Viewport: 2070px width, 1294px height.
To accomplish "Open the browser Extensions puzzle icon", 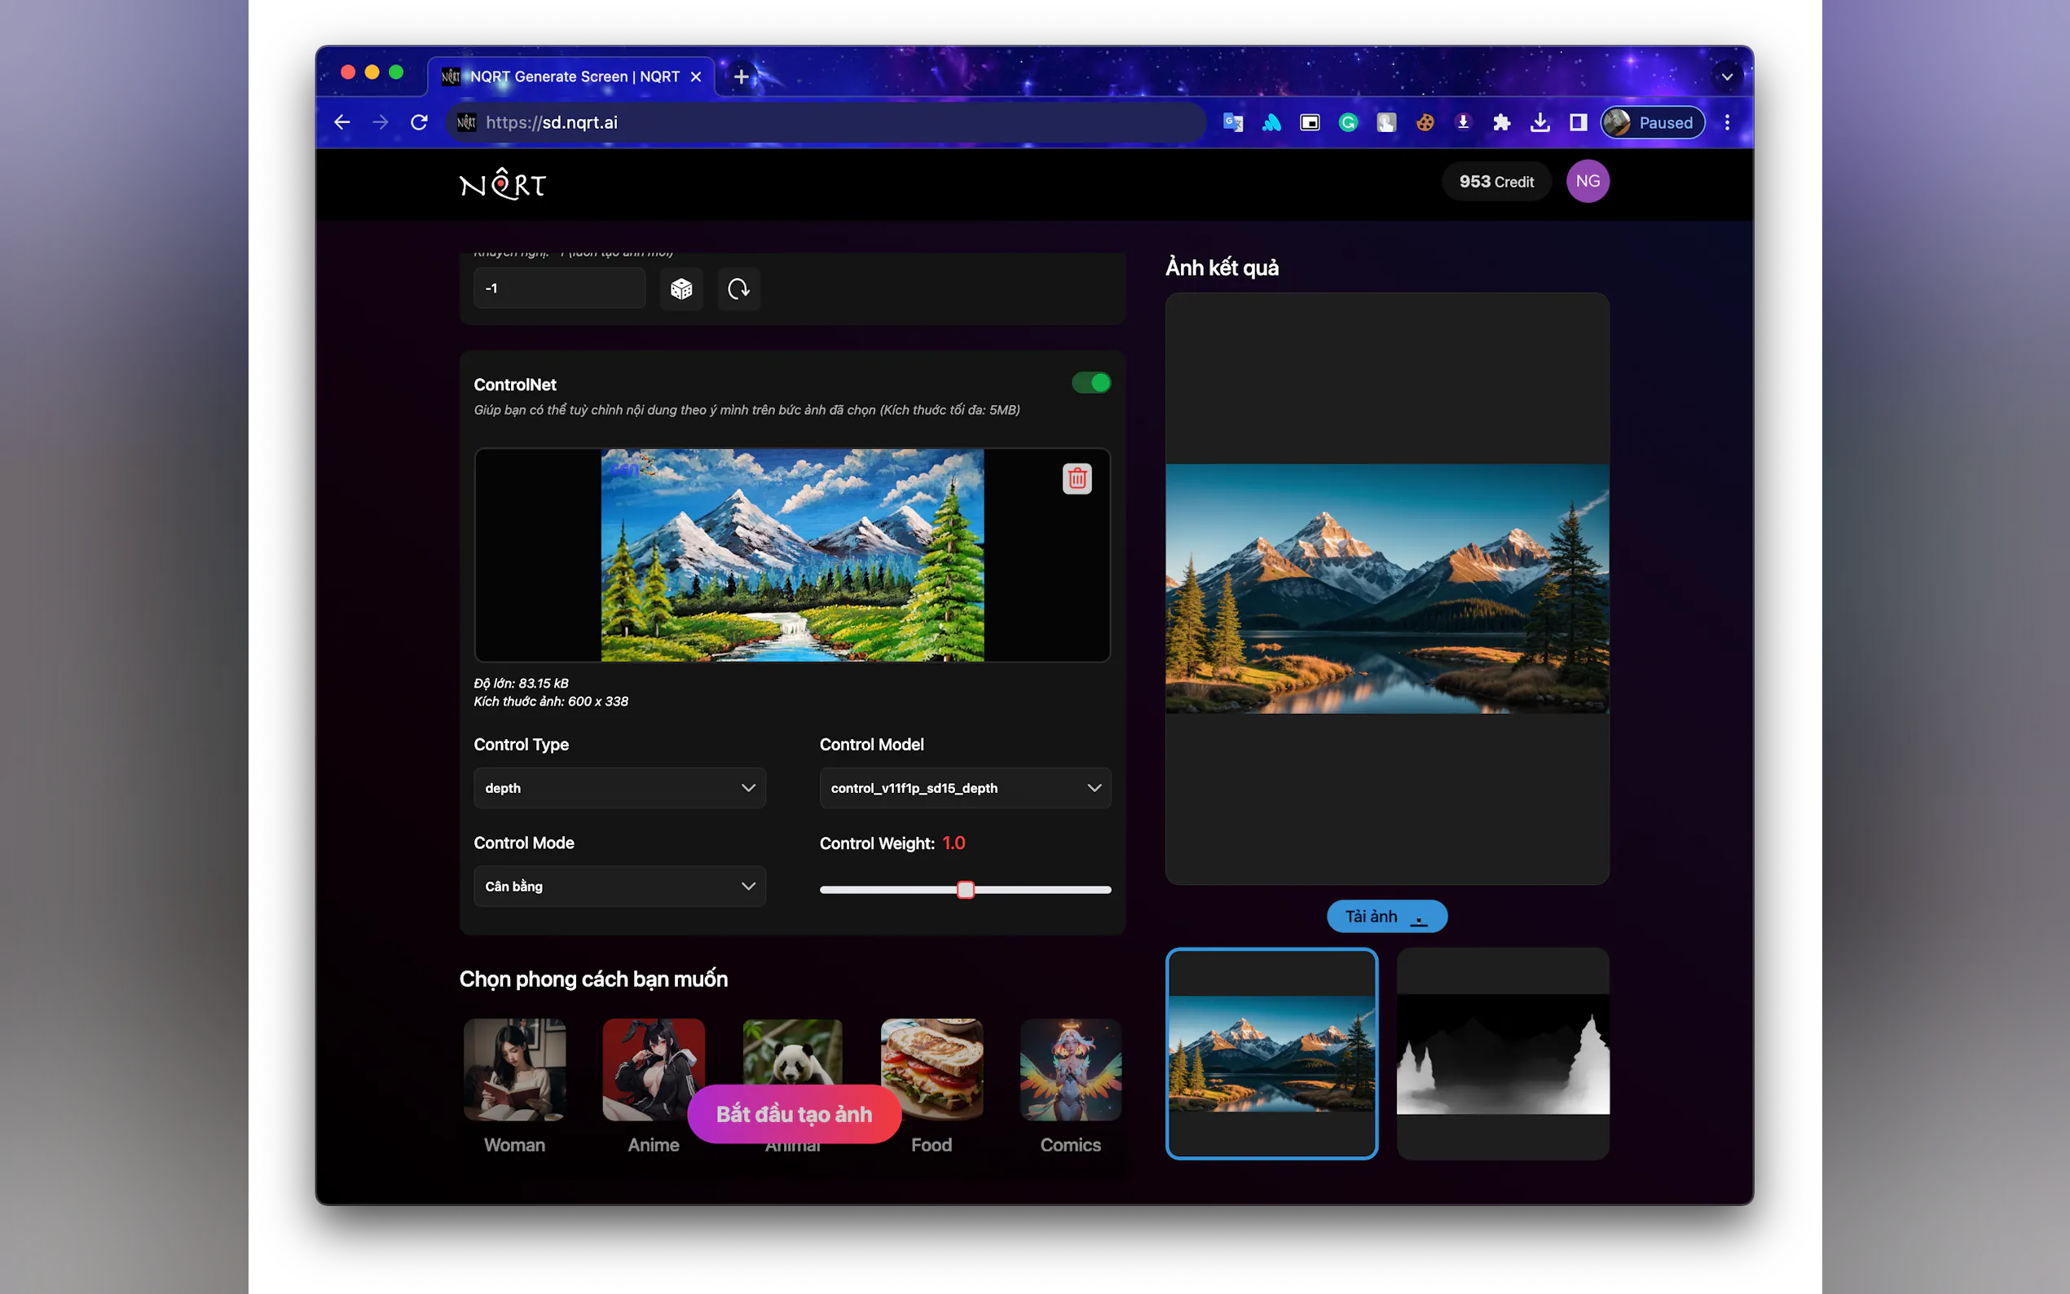I will coord(1501,122).
